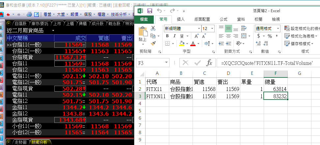This screenshot has width=320, height=145.
Task: Expand the 看盤 menu in trading app
Action: (49, 14)
